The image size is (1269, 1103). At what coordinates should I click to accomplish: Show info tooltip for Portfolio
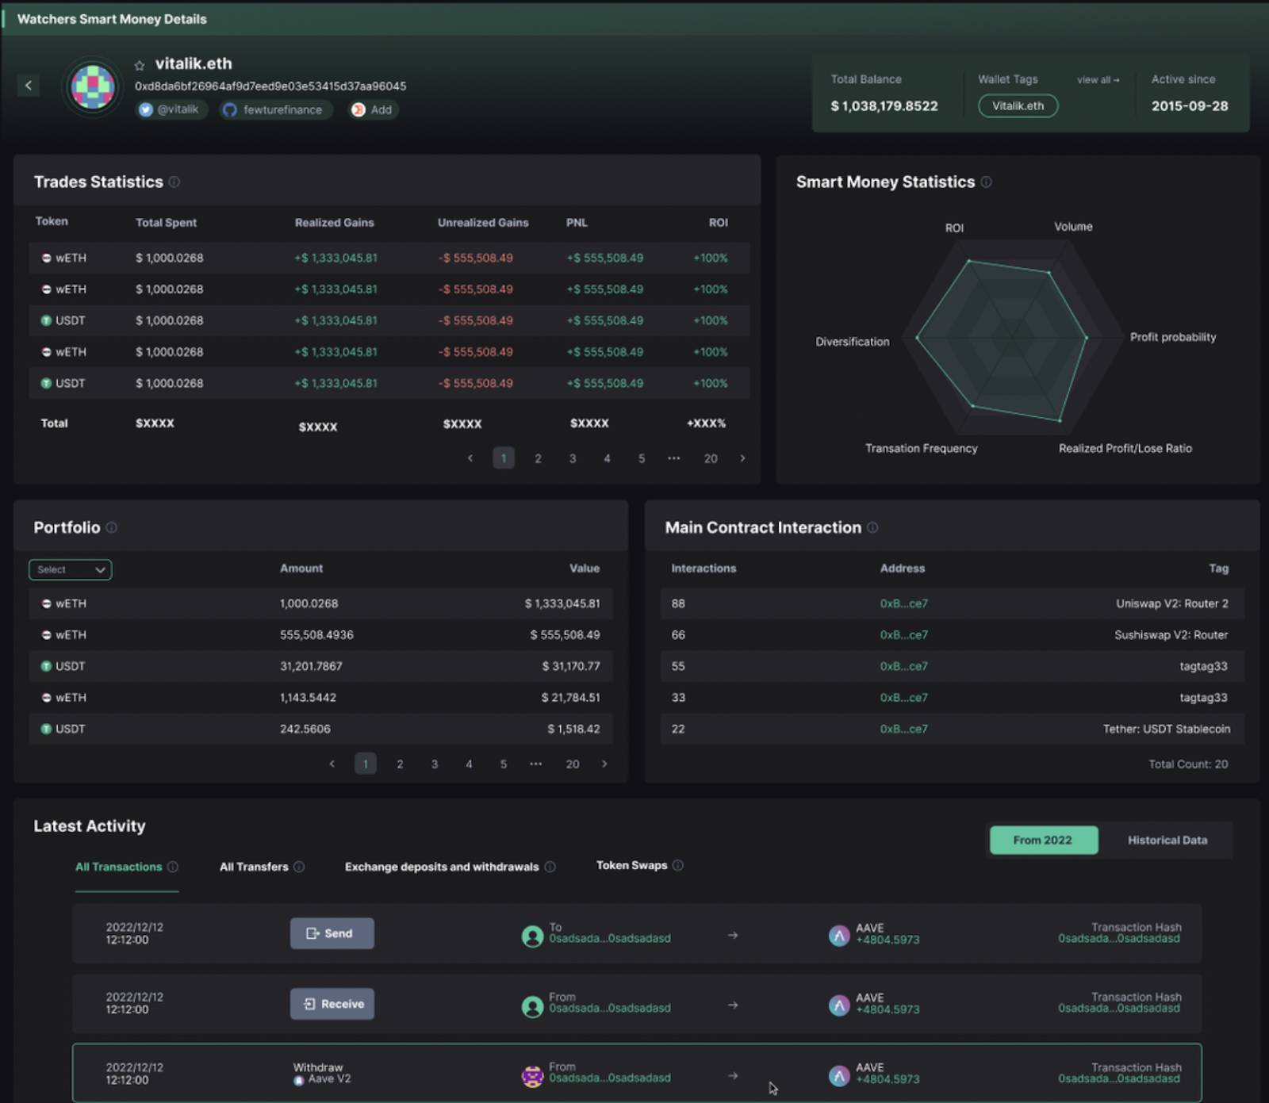[112, 527]
